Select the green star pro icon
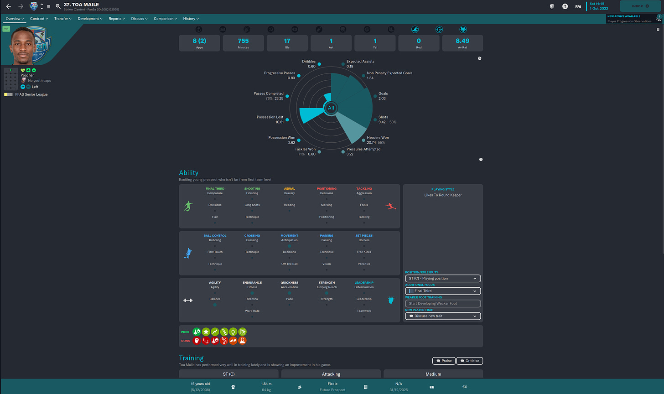Image resolution: width=664 pixels, height=394 pixels. [x=206, y=332]
